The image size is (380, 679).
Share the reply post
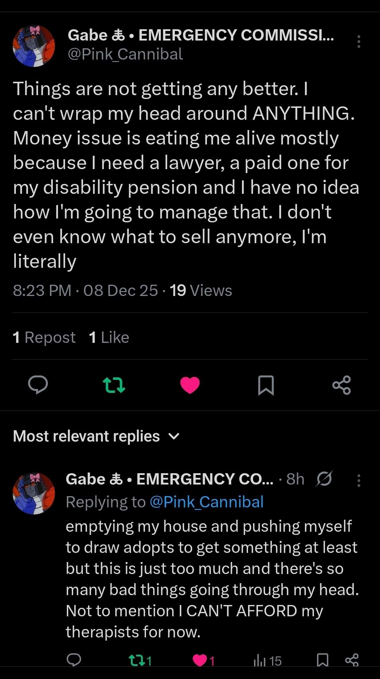pos(351,660)
